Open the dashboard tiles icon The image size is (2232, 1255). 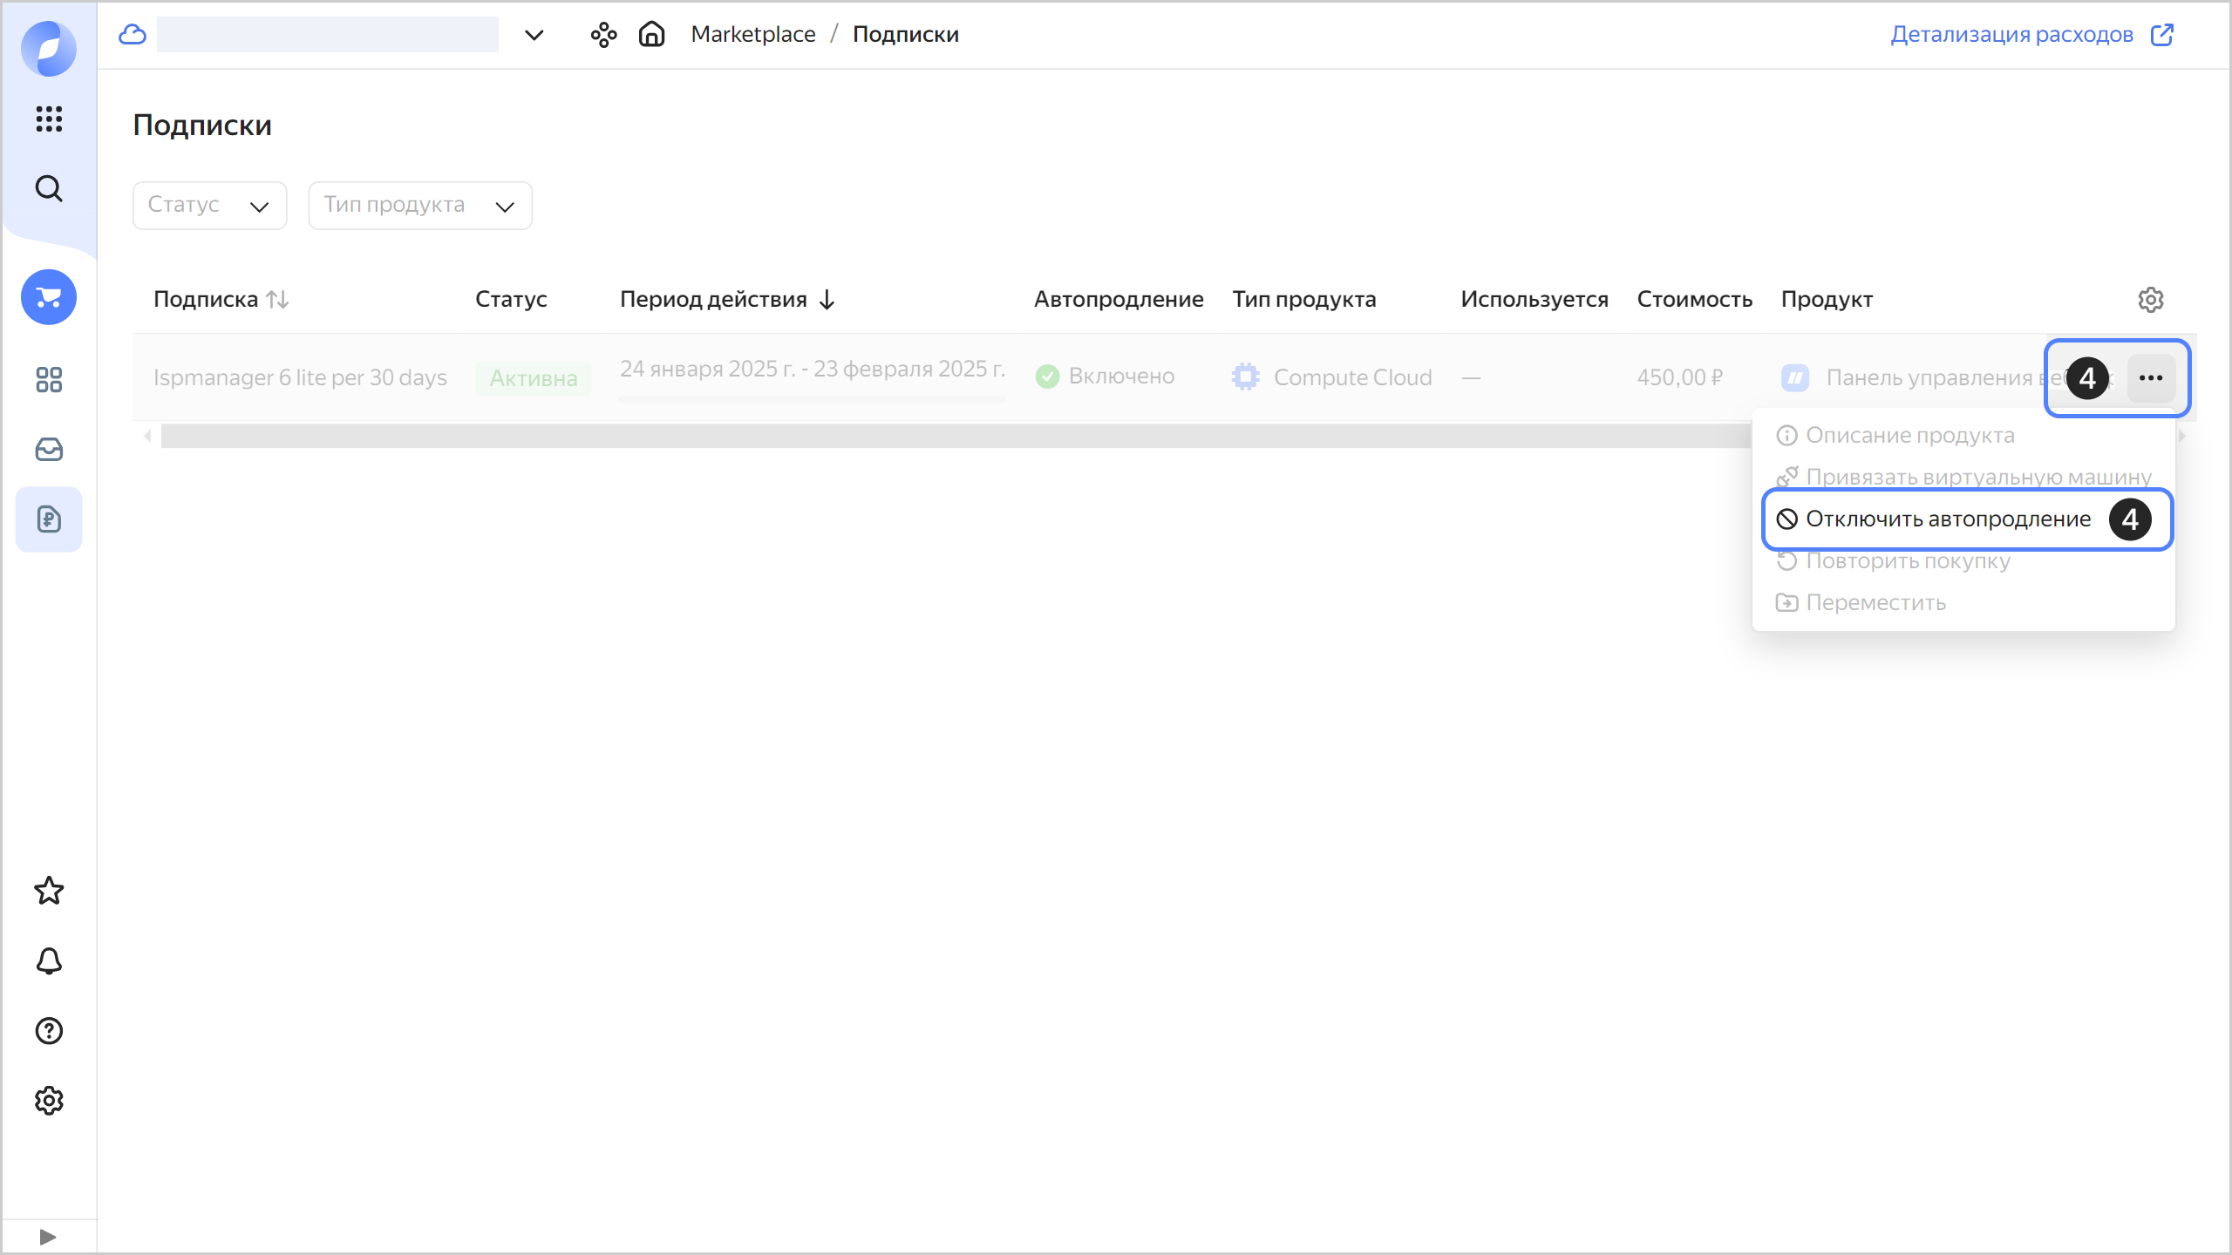tap(49, 380)
